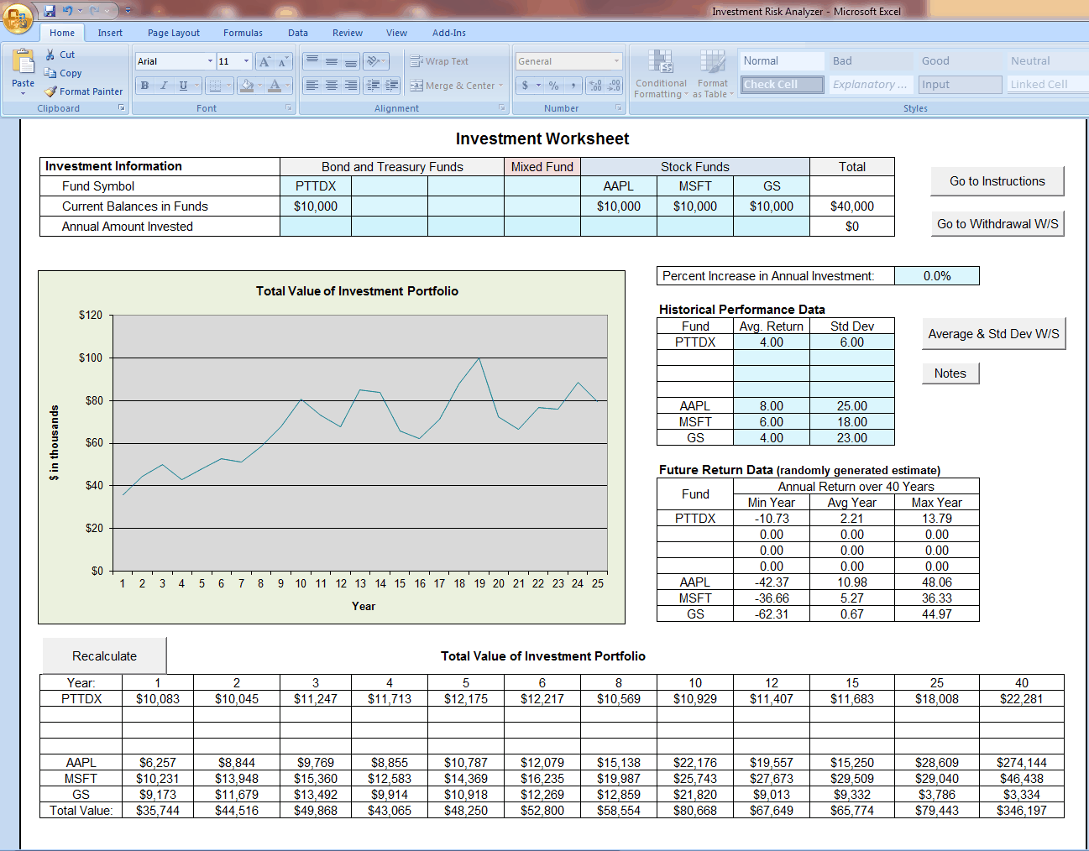
Task: Select the PTTDX Annual Amount Invested cell
Action: tap(316, 227)
